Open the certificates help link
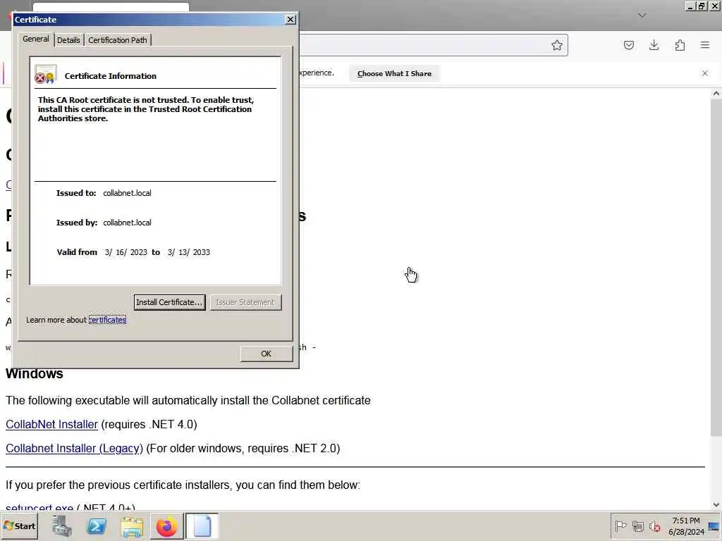Screen dimensions: 722x541 (107, 320)
